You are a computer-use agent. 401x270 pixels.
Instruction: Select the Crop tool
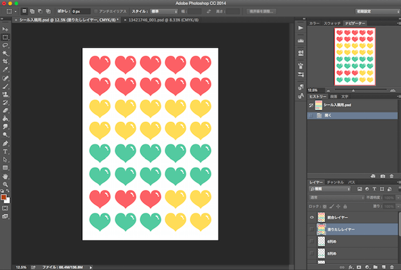(x=5, y=61)
